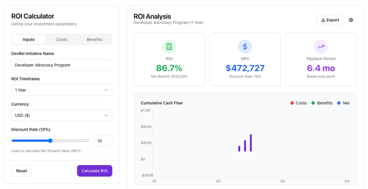Toggle the Net series in chart legend

coord(343,103)
